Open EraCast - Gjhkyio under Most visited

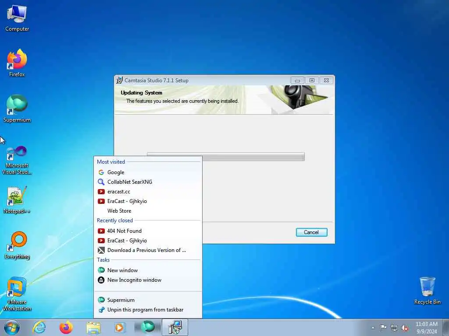point(148,201)
